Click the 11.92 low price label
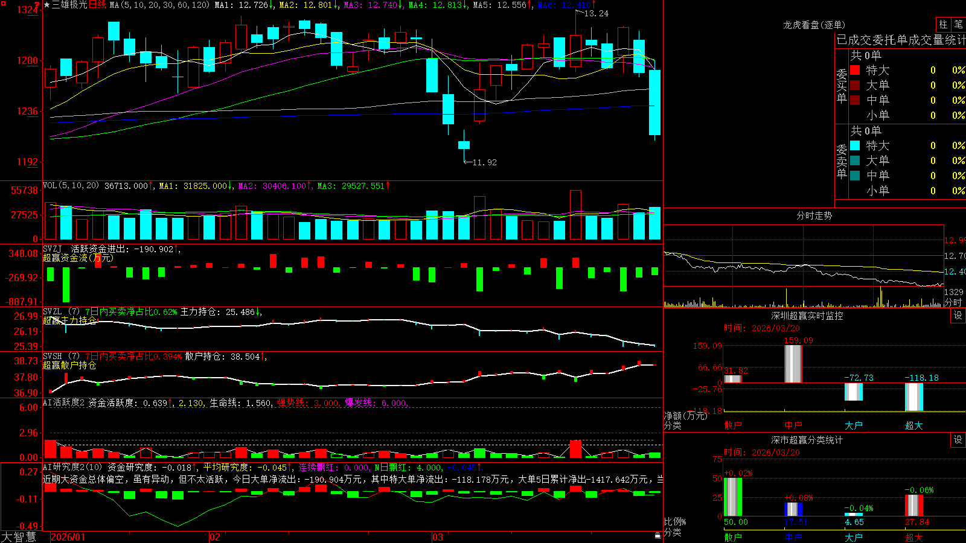Screen dimensions: 966x543 click(x=485, y=162)
